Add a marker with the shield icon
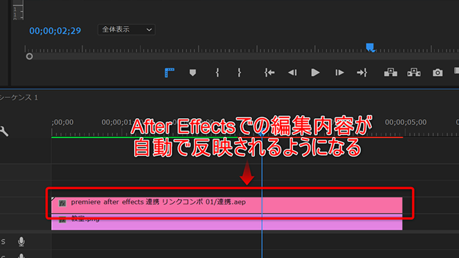Viewport: 459px width, 258px height. (192, 73)
